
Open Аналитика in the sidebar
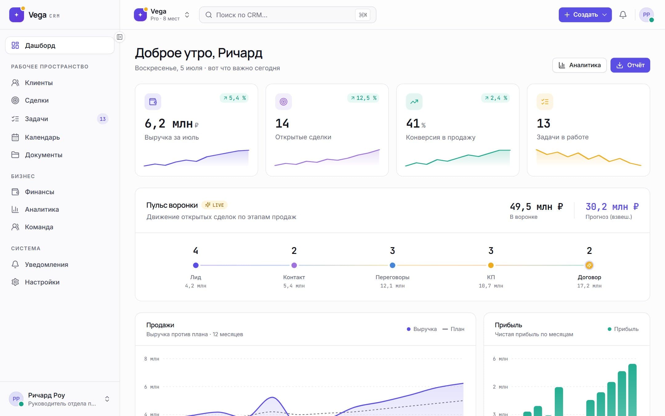point(60,209)
